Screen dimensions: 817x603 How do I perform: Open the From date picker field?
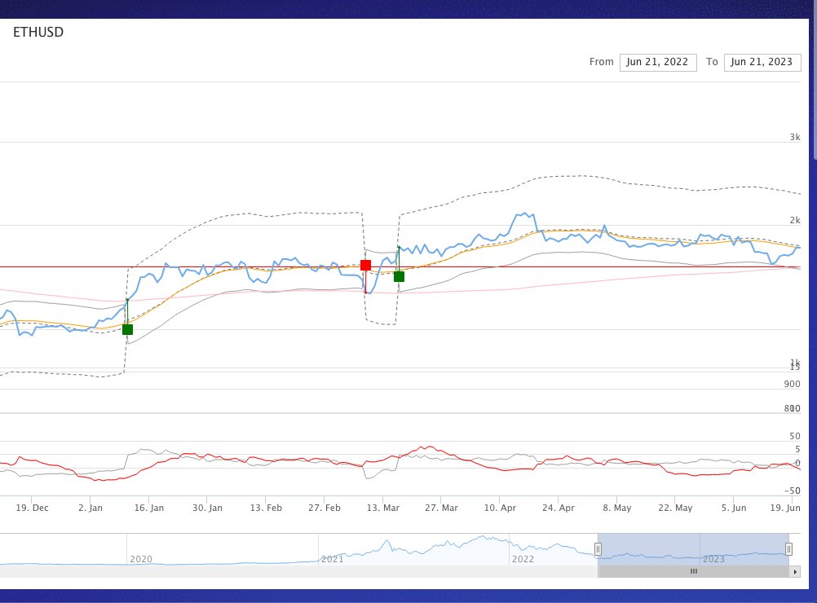coord(657,61)
